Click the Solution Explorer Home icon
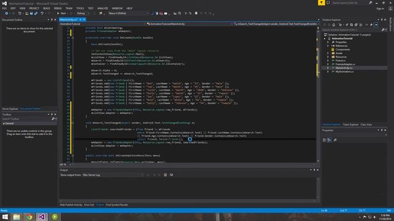 point(334,25)
